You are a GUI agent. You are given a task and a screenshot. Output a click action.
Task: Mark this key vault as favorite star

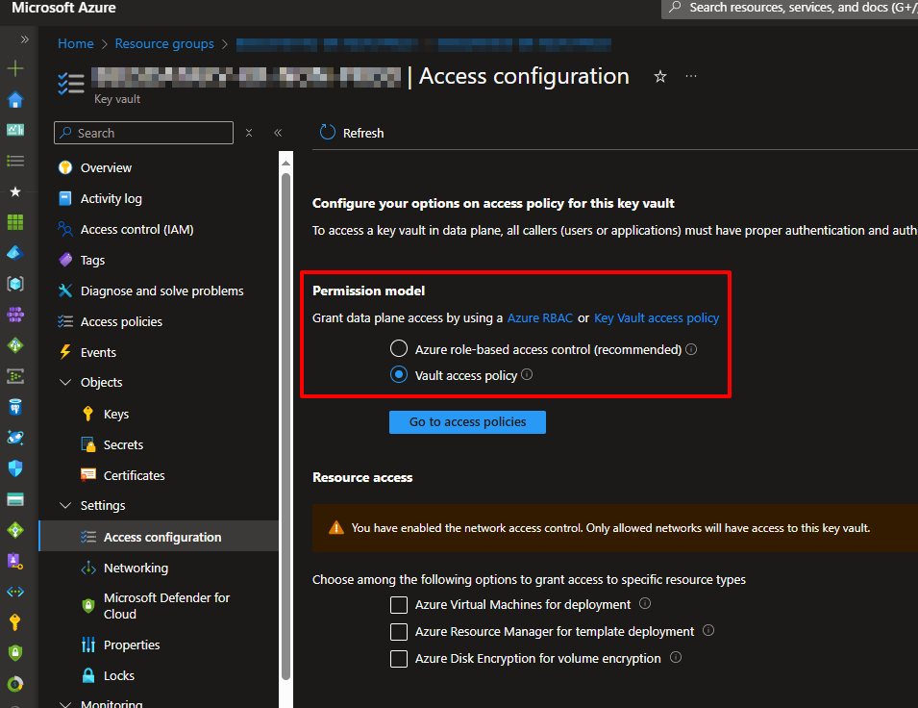659,76
